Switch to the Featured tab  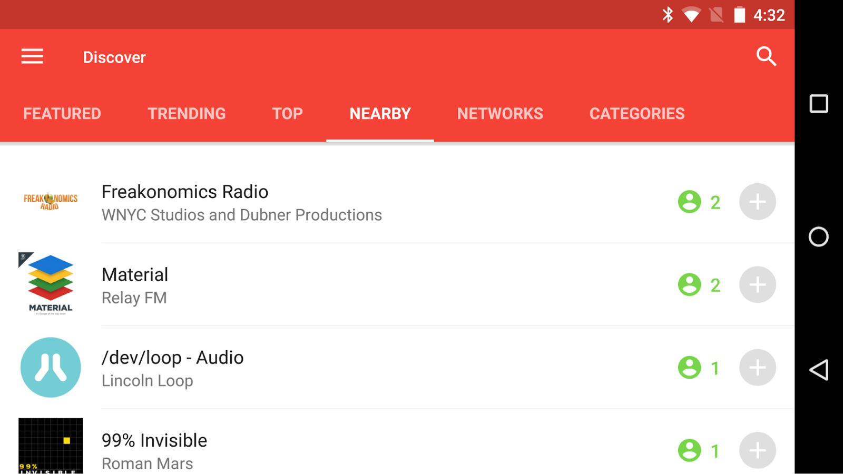62,114
